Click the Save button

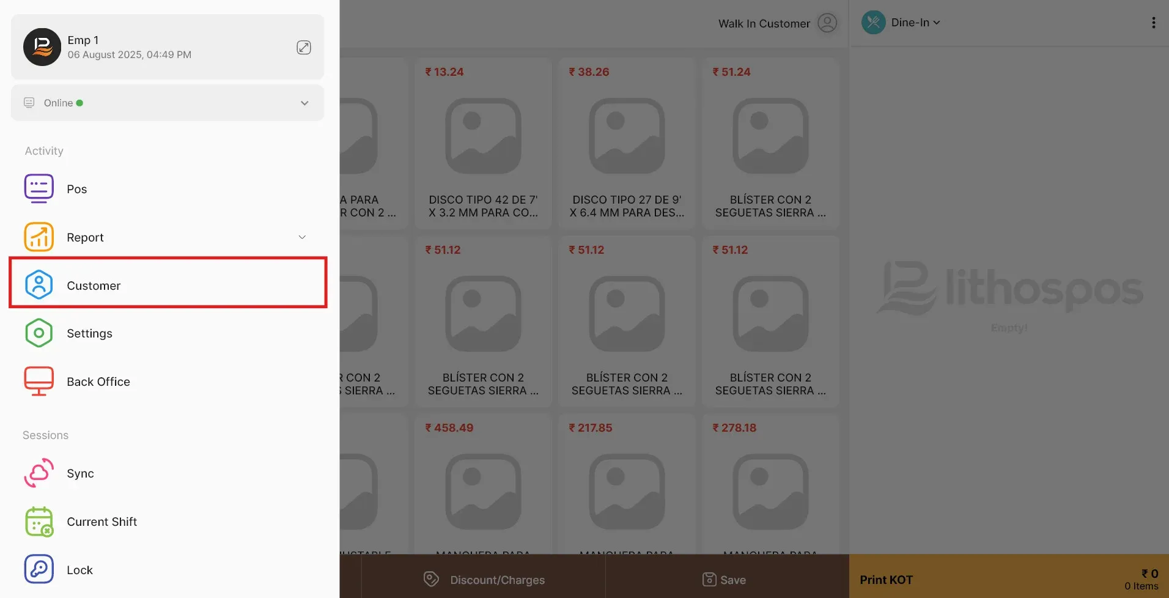(x=724, y=580)
